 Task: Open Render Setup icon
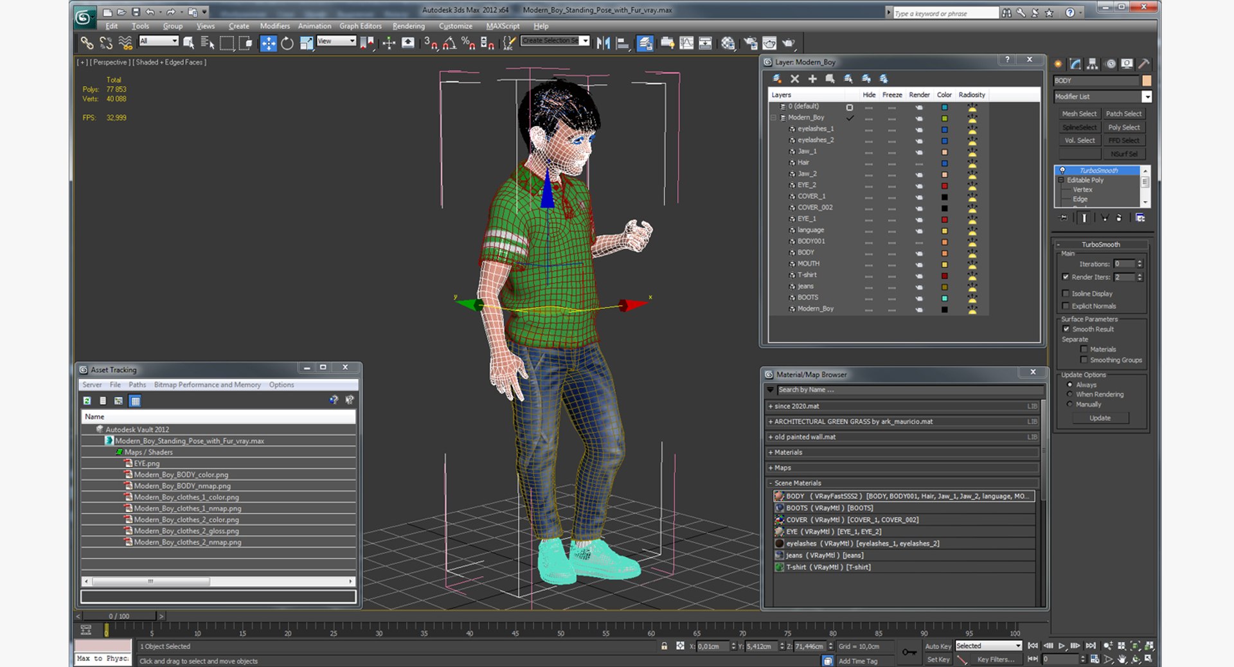click(x=750, y=43)
